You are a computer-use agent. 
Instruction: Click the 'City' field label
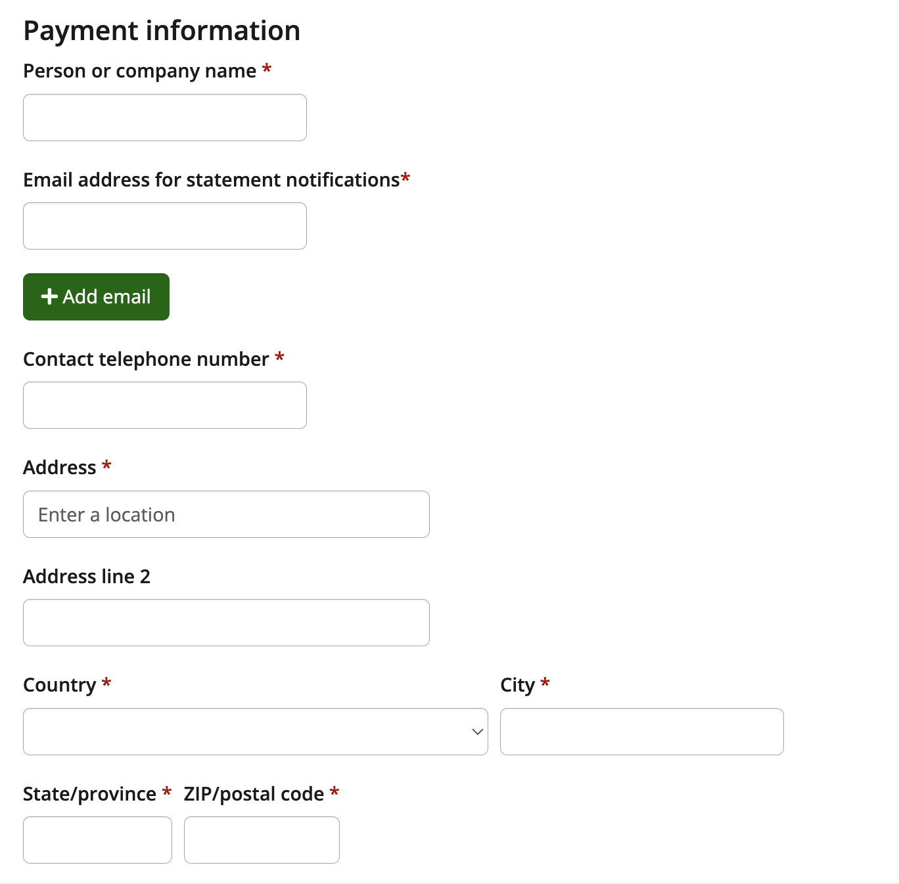coord(517,685)
